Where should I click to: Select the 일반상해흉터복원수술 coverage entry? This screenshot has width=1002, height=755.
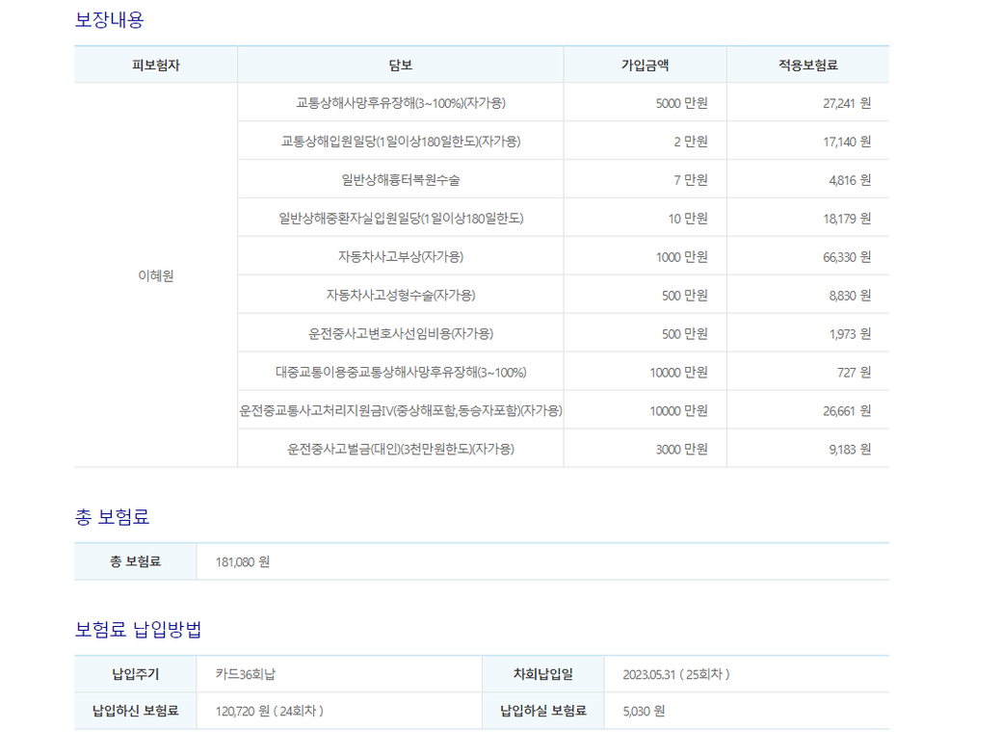coord(400,180)
